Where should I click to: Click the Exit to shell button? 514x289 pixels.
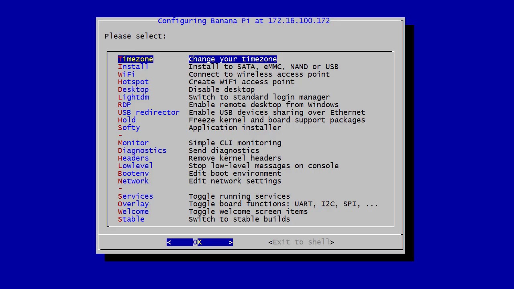301,242
